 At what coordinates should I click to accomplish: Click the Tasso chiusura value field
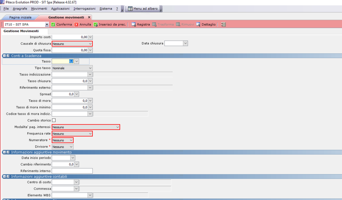(70, 81)
